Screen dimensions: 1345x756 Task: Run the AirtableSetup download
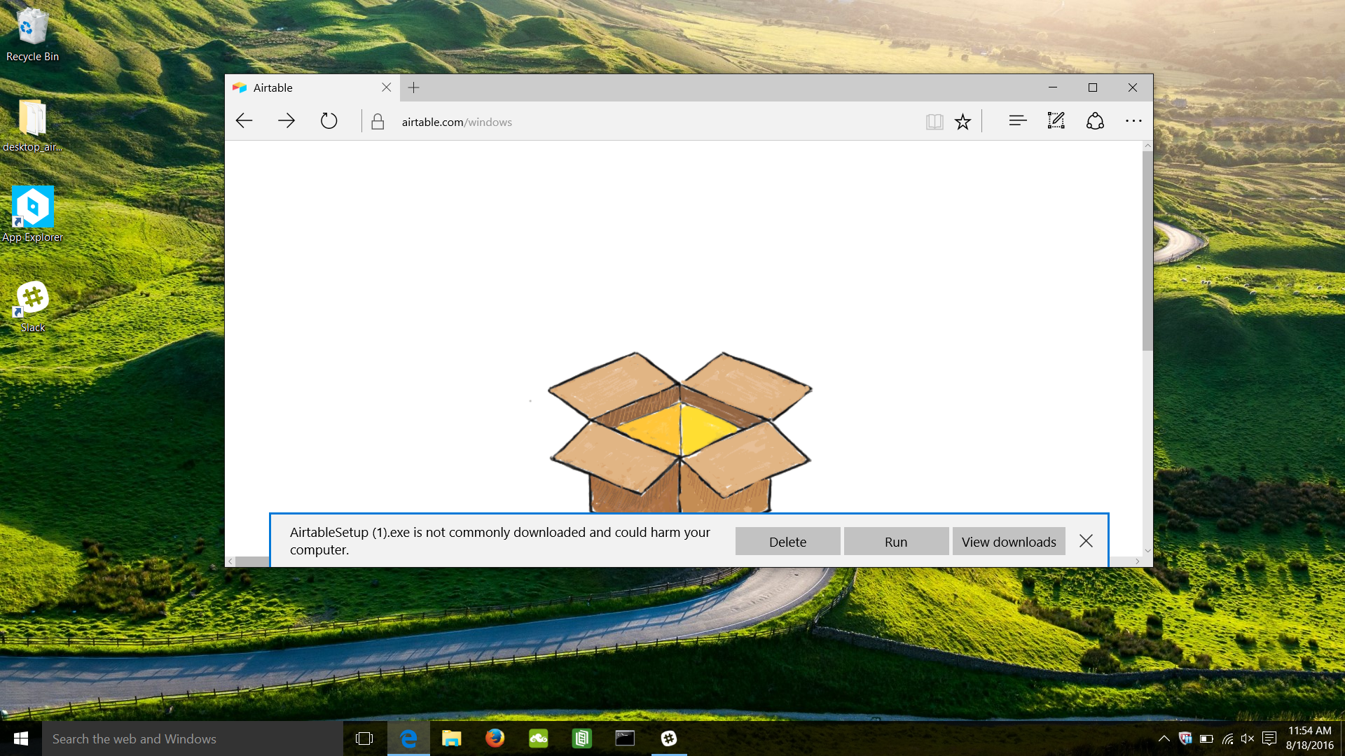895,542
